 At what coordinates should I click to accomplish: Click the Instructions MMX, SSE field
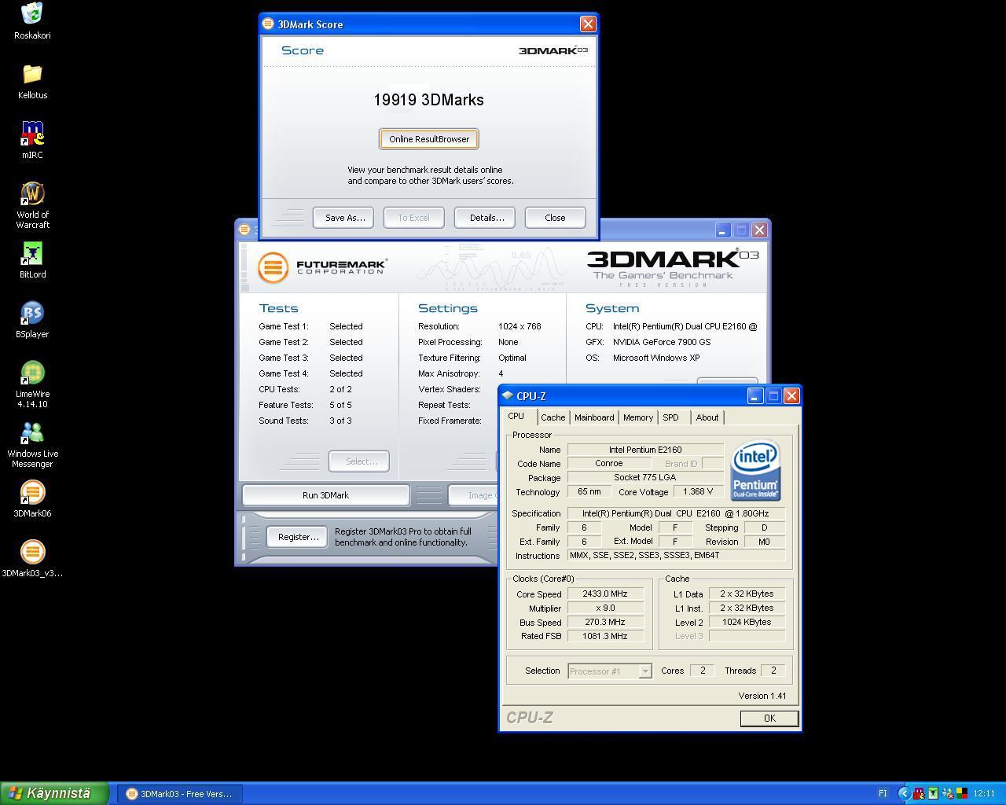(676, 555)
